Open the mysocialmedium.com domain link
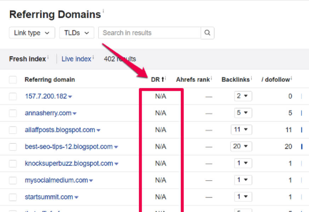 tap(56, 180)
